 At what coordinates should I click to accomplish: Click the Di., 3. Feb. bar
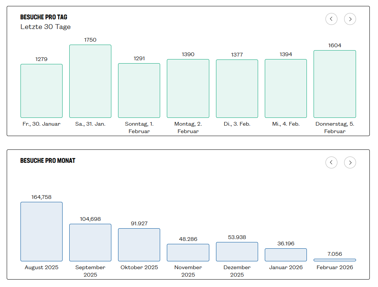click(237, 88)
